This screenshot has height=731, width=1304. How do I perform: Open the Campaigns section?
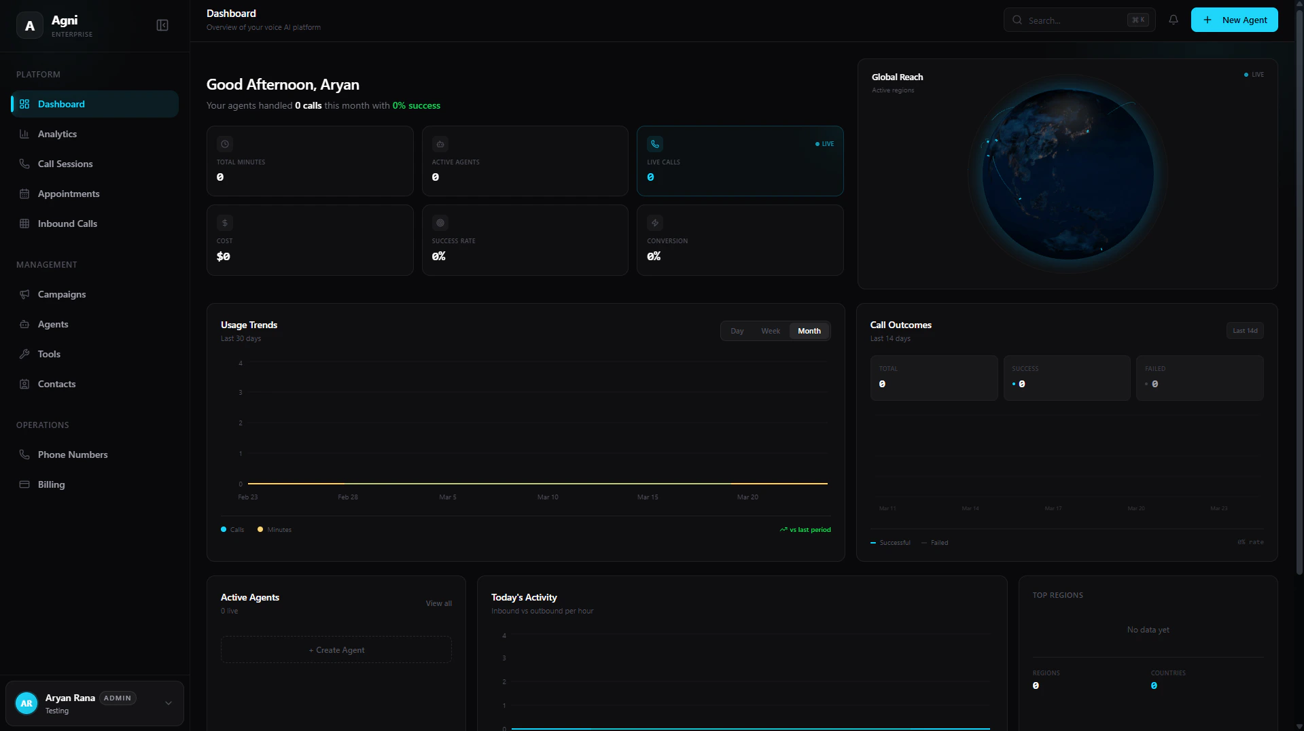click(62, 294)
